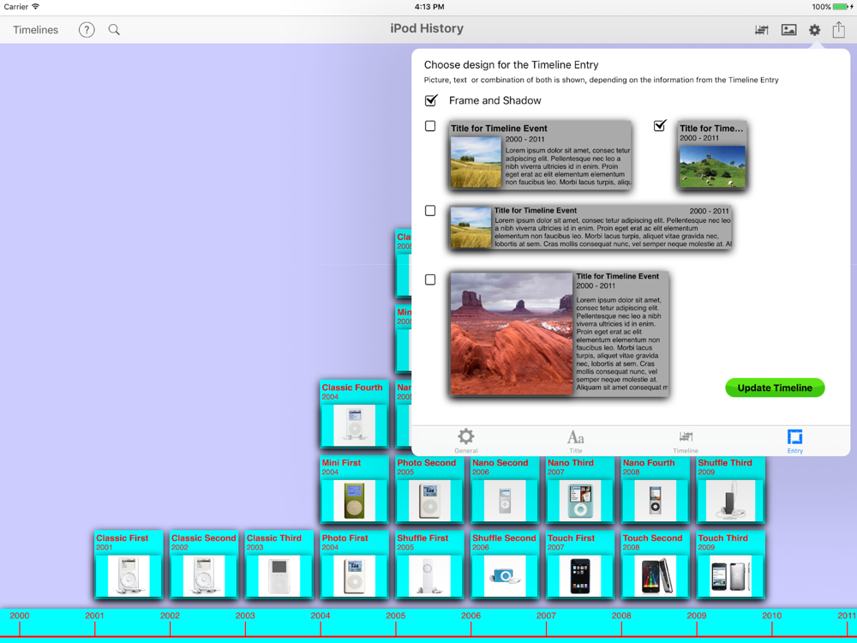Image resolution: width=857 pixels, height=643 pixels.
Task: Open the Mini First 2004 entry
Action: click(x=354, y=489)
